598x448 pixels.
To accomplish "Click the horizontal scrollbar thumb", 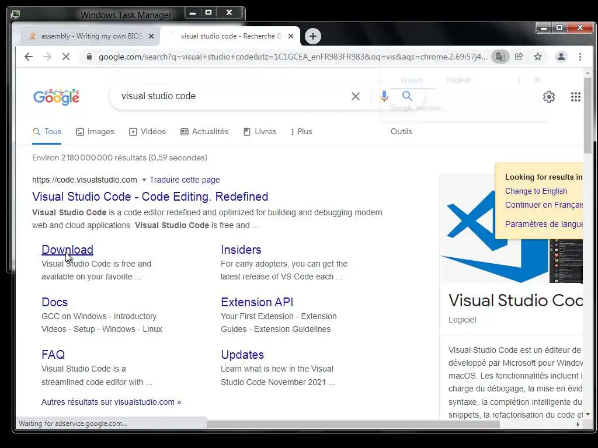I will pyautogui.click(x=353, y=424).
